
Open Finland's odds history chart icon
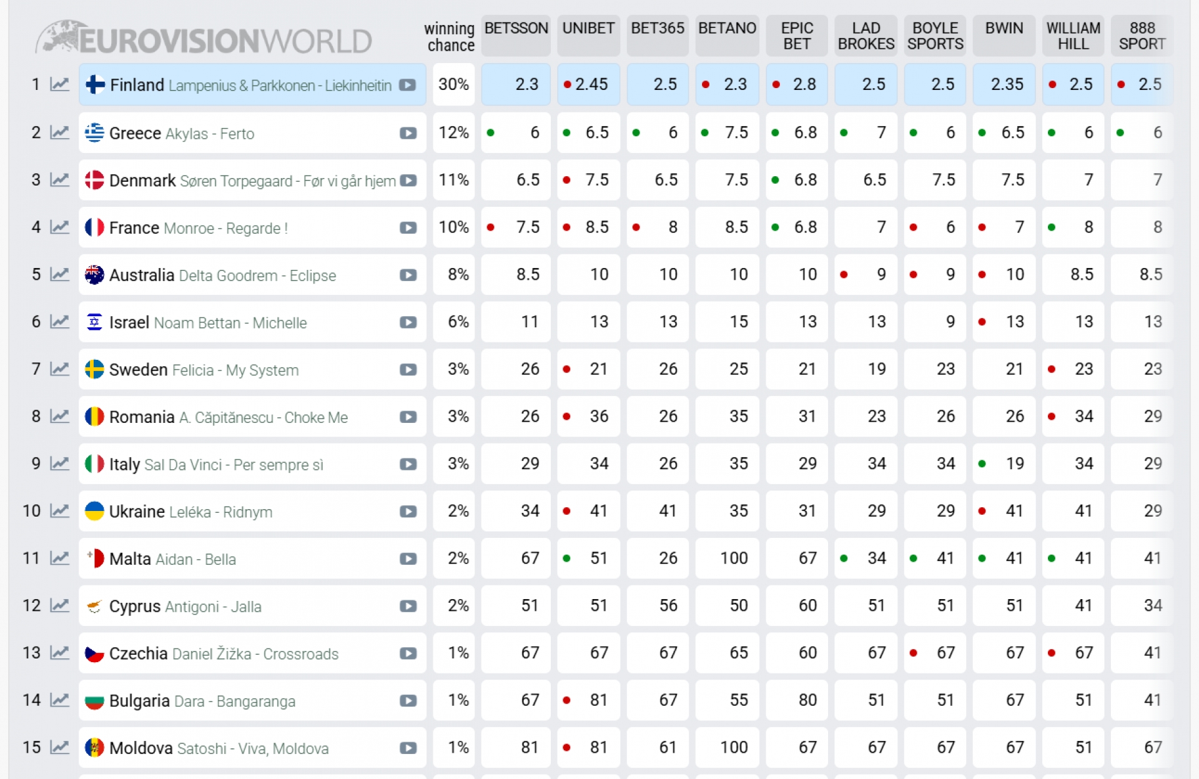pyautogui.click(x=59, y=84)
